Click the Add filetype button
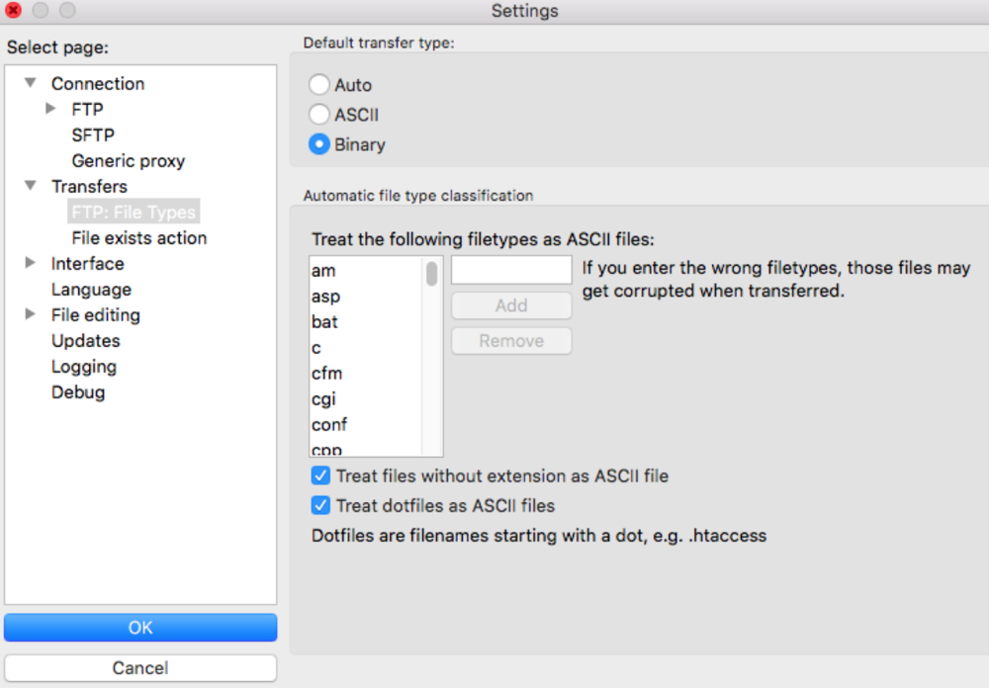The image size is (989, 688). pos(511,305)
